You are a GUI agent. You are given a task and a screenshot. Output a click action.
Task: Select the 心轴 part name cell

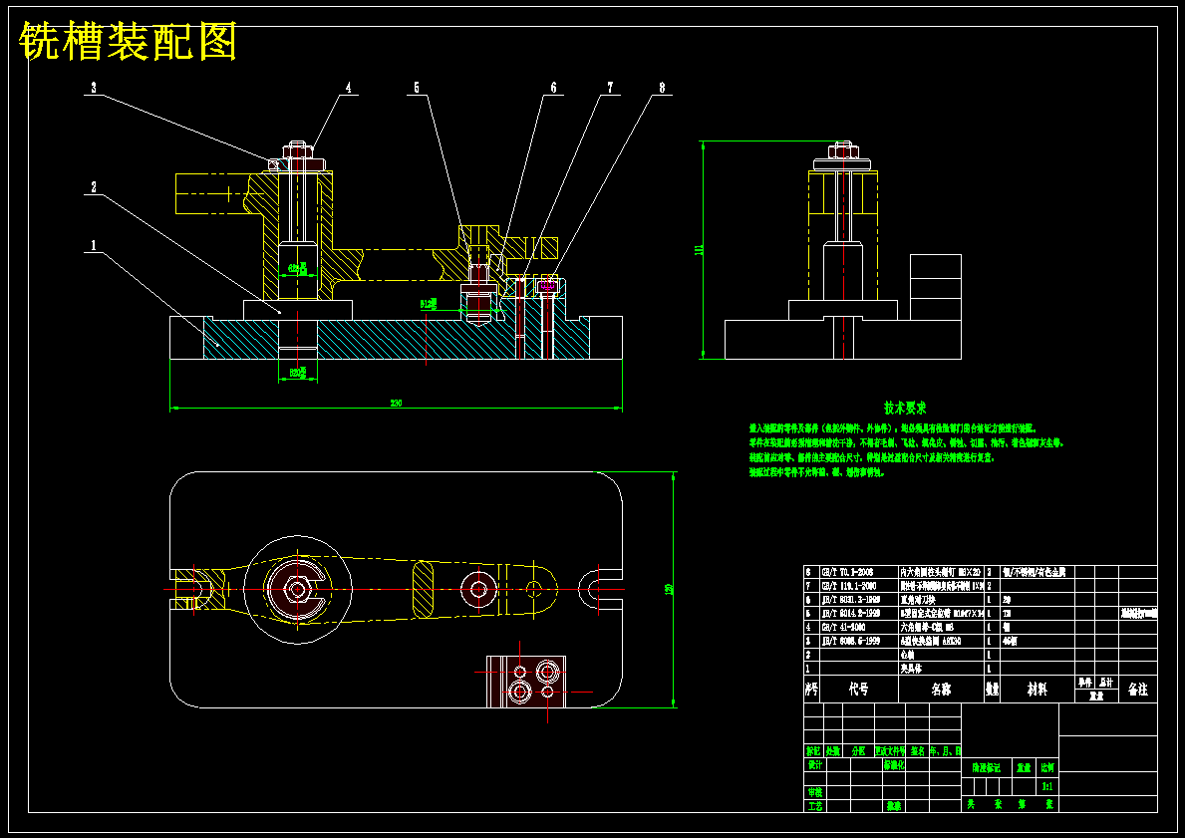(907, 655)
